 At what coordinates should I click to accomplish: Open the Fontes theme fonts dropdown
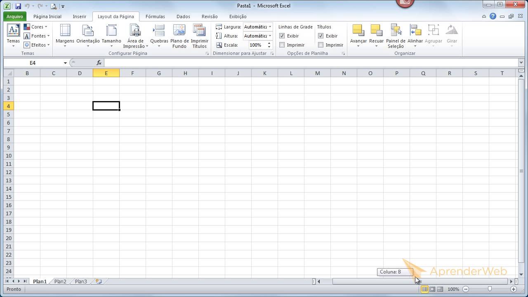click(36, 36)
